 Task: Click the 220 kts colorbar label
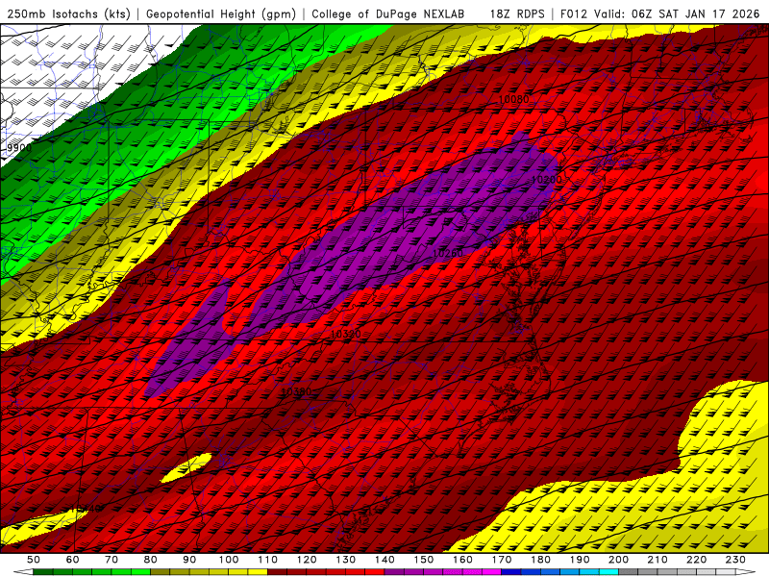pyautogui.click(x=697, y=560)
